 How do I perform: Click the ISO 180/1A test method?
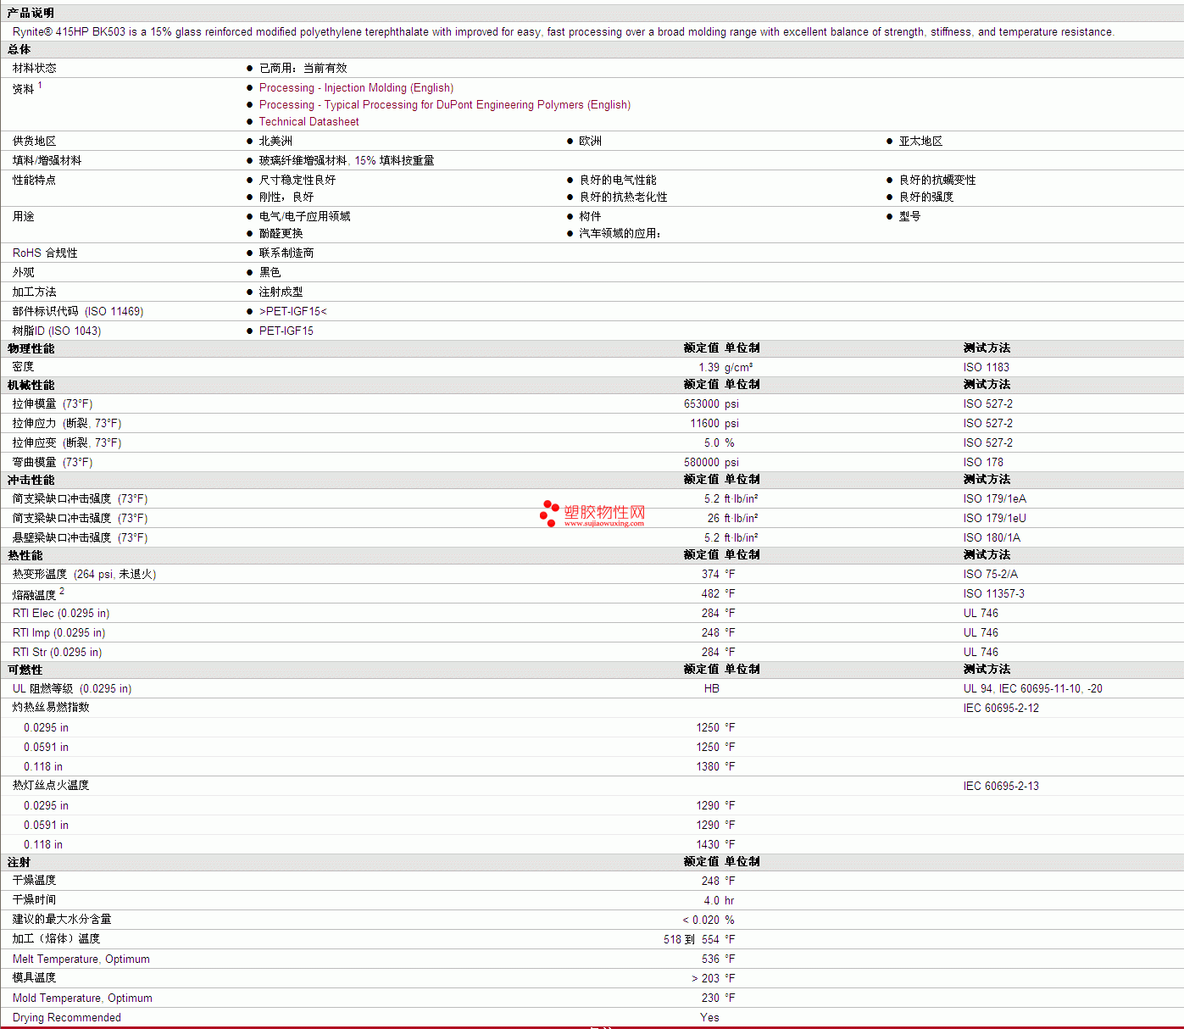click(992, 538)
